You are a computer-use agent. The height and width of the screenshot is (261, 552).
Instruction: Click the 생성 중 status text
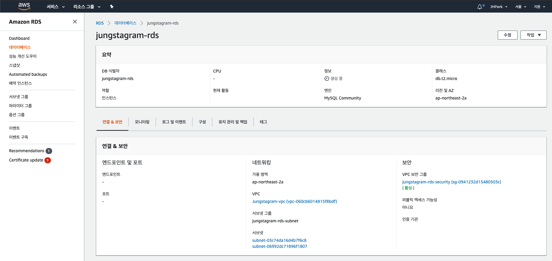coord(336,79)
